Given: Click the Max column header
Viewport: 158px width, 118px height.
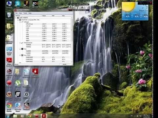Looking at the screenshot, I should tap(66, 16).
